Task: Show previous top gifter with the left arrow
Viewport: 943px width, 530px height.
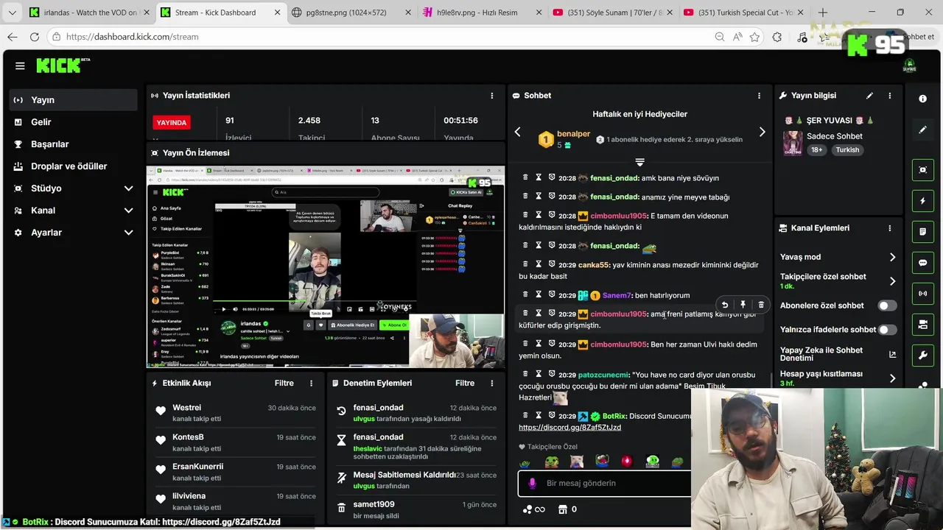Action: click(517, 132)
